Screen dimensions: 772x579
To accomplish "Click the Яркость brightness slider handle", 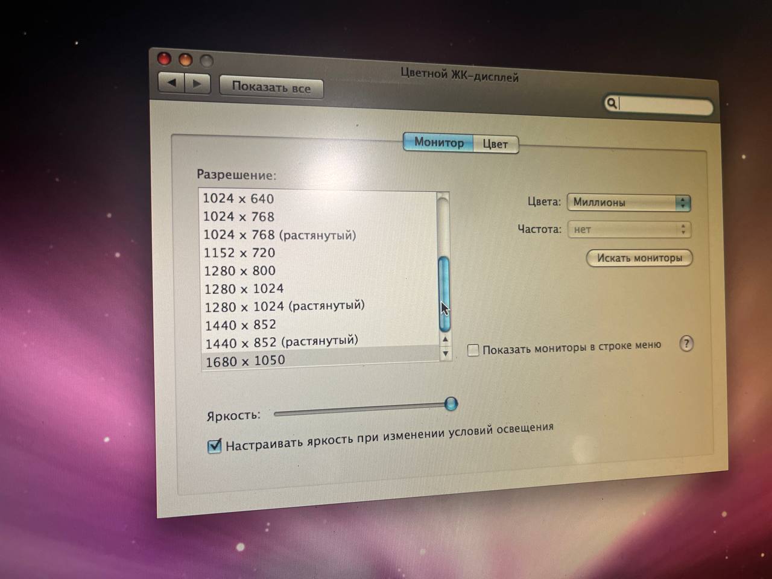I will pyautogui.click(x=451, y=403).
